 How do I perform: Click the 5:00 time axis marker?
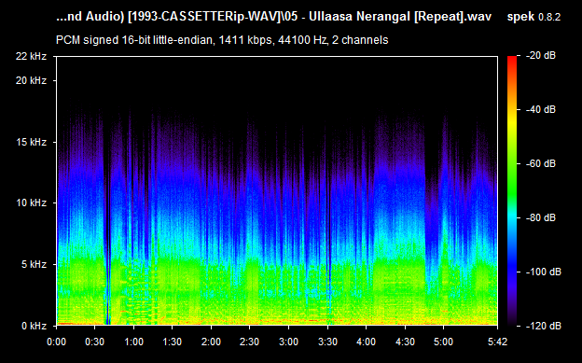[444, 342]
